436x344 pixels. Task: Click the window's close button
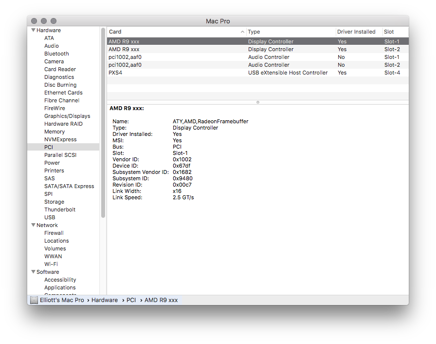point(34,21)
